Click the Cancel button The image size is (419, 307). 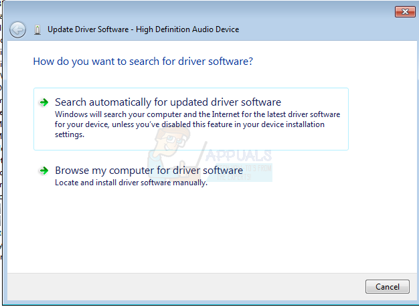pyautogui.click(x=387, y=286)
